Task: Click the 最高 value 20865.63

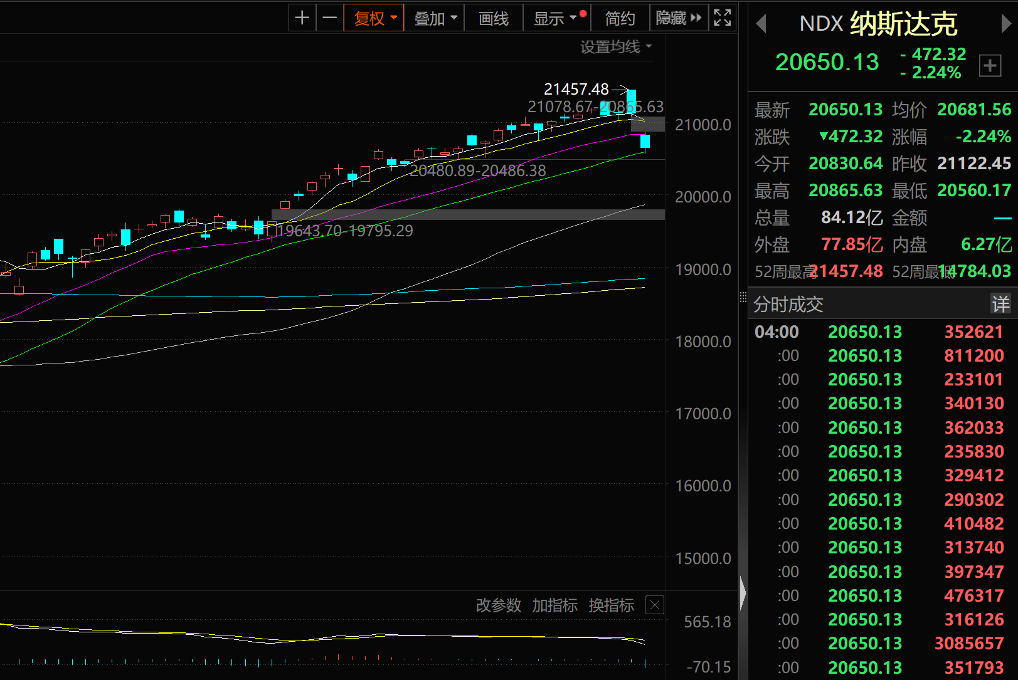Action: pyautogui.click(x=846, y=191)
